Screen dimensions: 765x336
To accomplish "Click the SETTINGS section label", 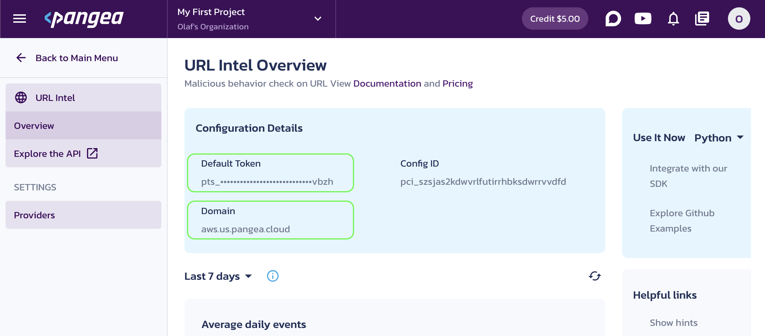I will pos(35,187).
